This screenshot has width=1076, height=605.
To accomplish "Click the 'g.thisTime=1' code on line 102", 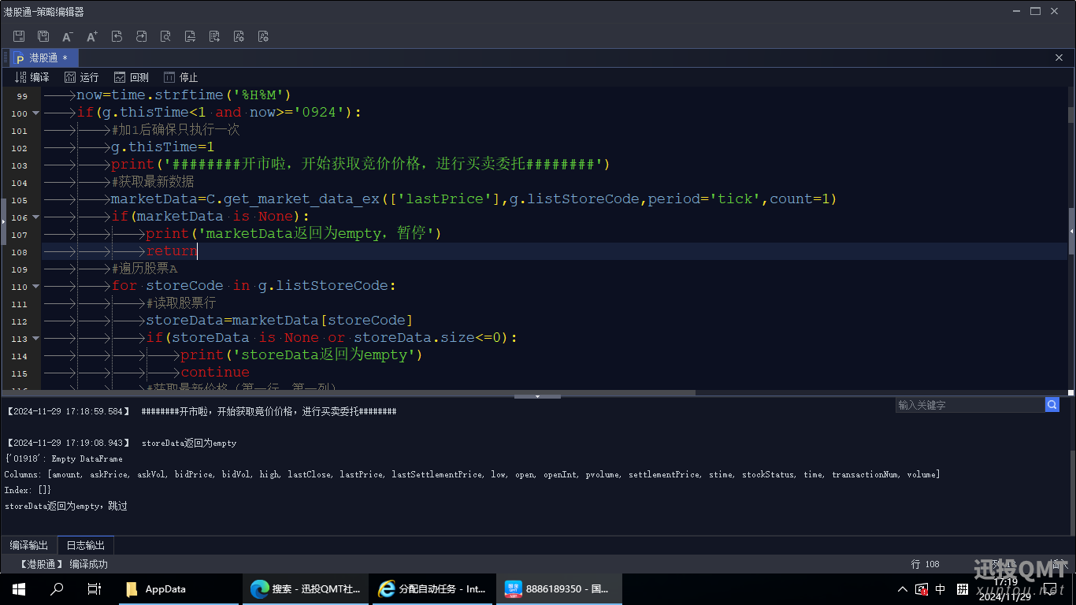I will [163, 147].
